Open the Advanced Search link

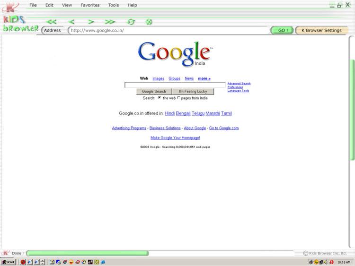239,84
